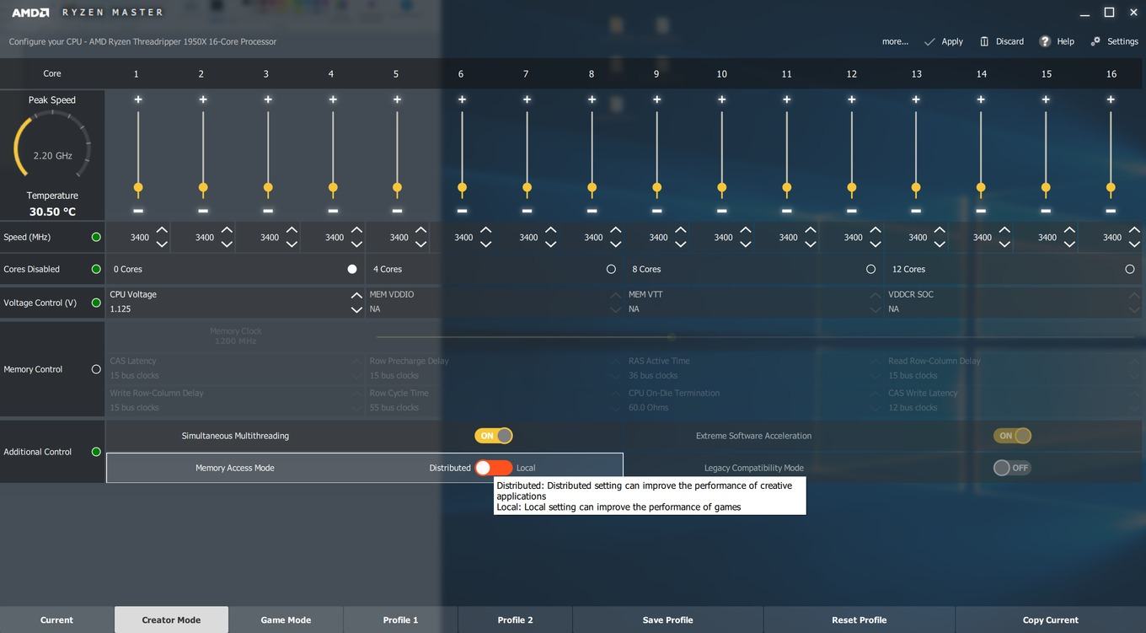1146x633 pixels.
Task: Click the plus icon above core 13 slider
Action: [916, 99]
